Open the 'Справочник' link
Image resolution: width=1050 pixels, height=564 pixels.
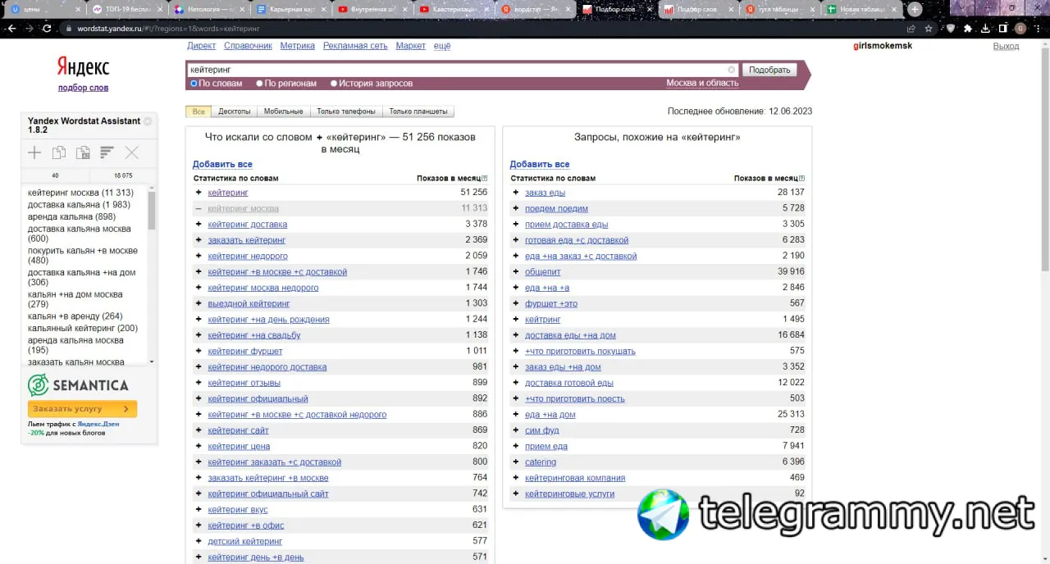[248, 46]
